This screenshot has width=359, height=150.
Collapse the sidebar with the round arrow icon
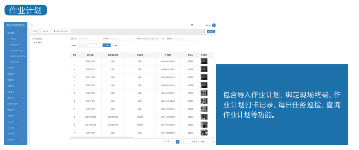tap(32, 25)
